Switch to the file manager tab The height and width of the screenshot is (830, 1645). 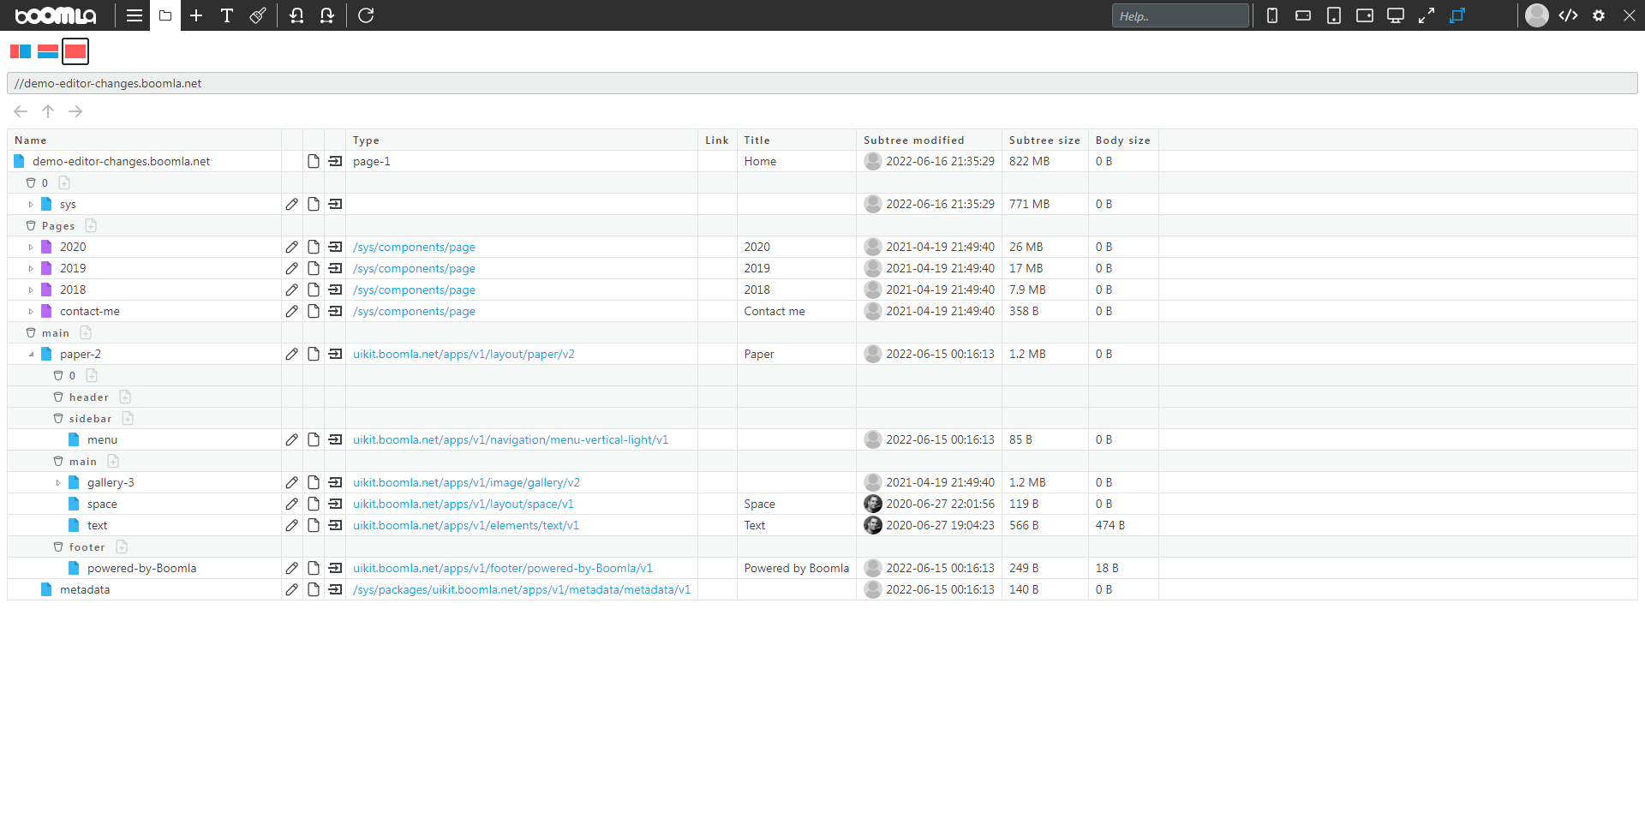tap(164, 15)
